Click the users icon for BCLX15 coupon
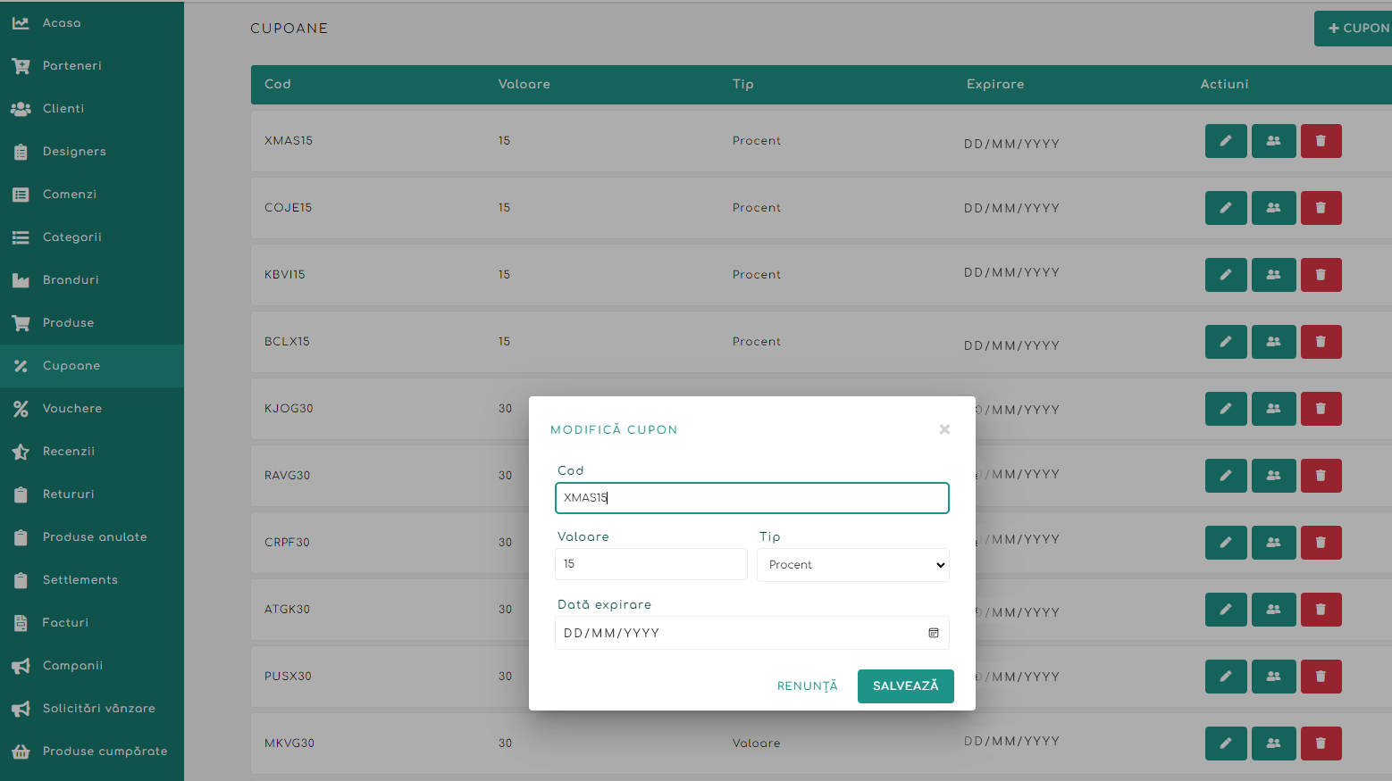 tap(1273, 342)
